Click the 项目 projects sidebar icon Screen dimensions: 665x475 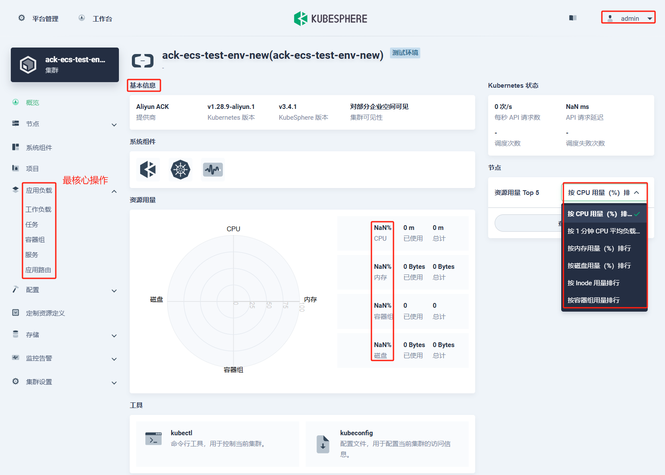point(16,168)
